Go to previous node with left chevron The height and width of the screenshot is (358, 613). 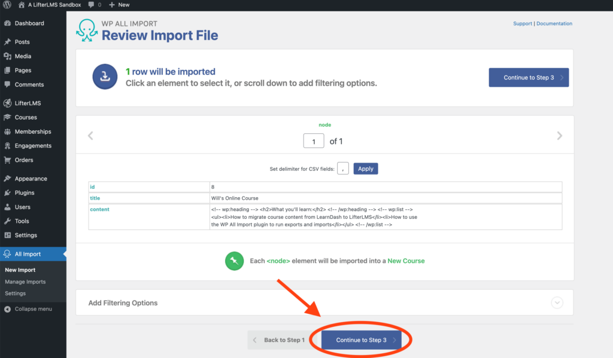pyautogui.click(x=91, y=136)
